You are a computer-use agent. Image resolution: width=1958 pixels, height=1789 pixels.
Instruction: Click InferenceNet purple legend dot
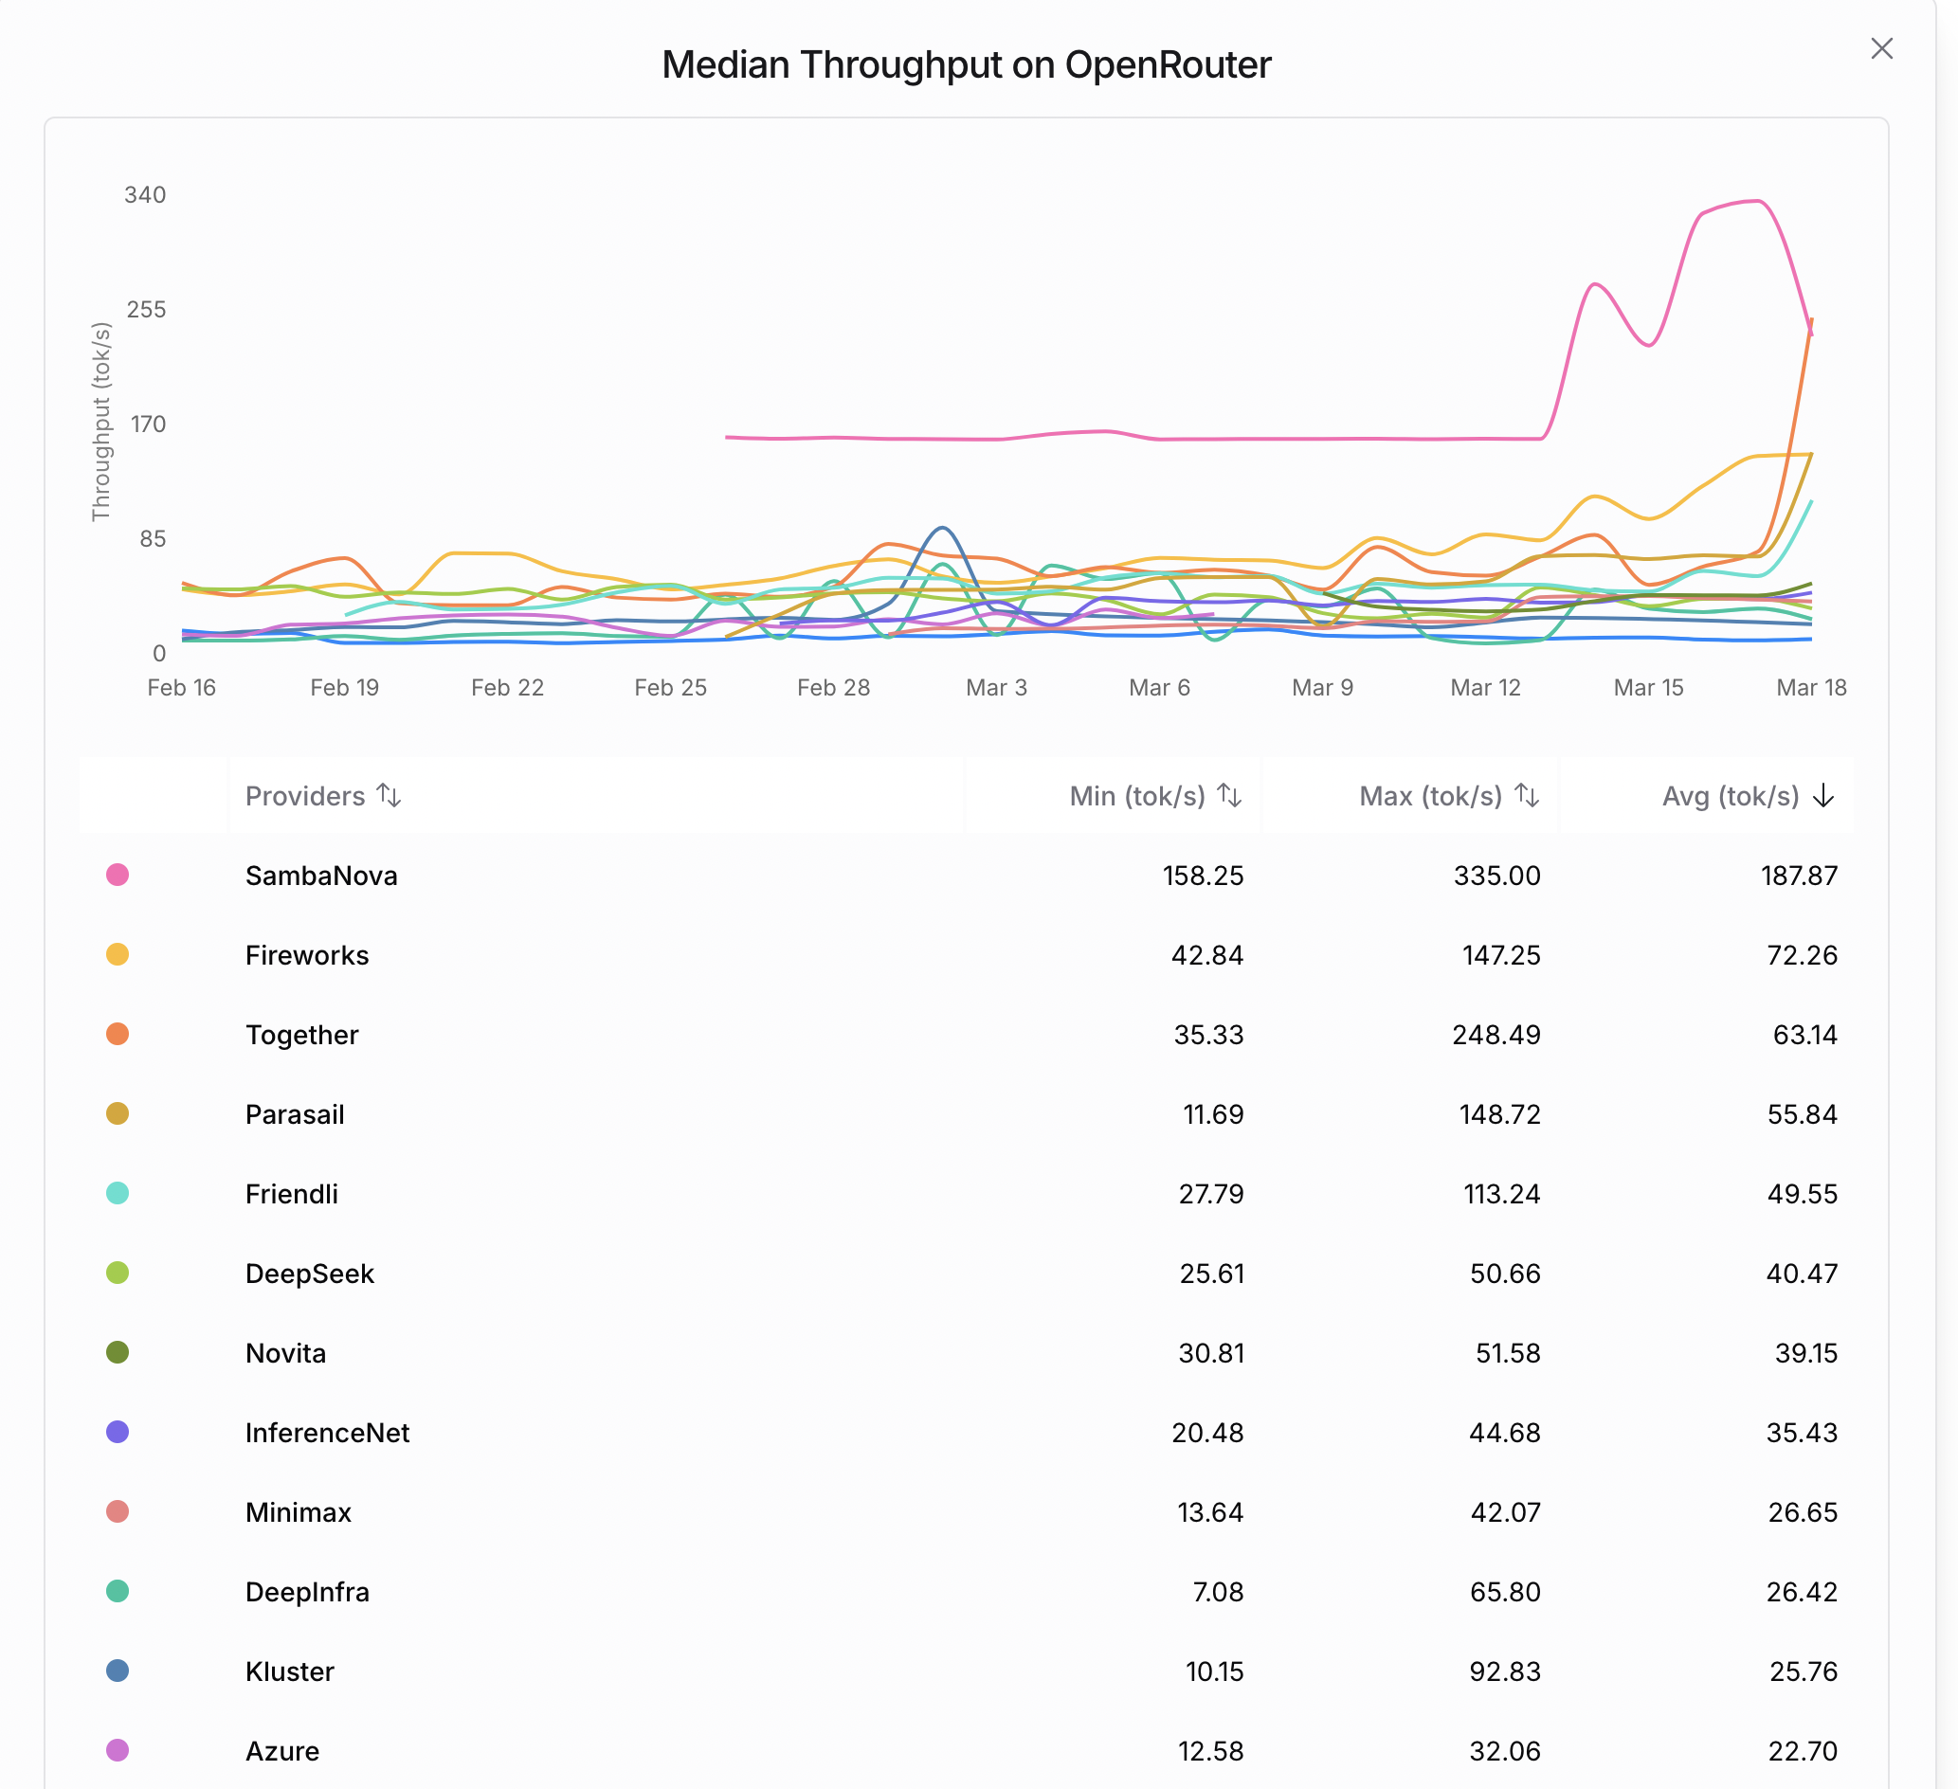coord(118,1432)
